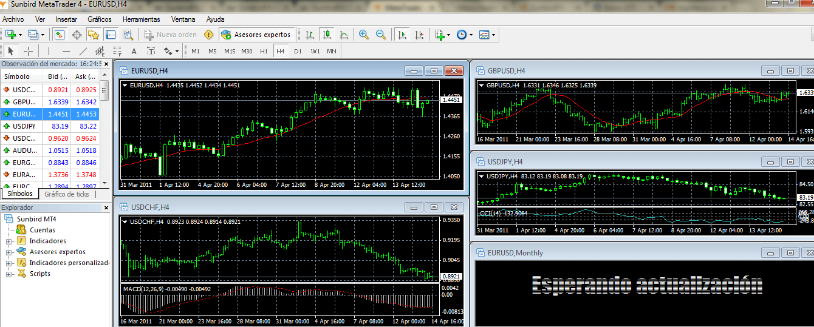814x327 pixels.
Task: Open the templates dropdown arrow
Action: tap(494, 35)
